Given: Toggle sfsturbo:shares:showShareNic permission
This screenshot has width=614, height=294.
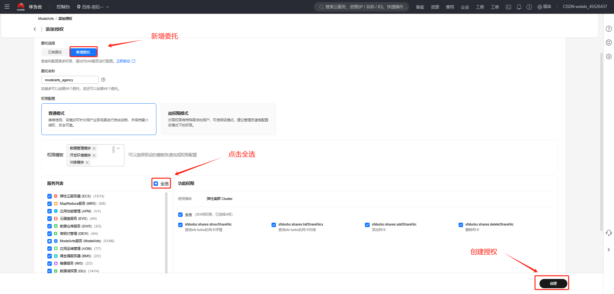Looking at the screenshot, I should [x=180, y=225].
